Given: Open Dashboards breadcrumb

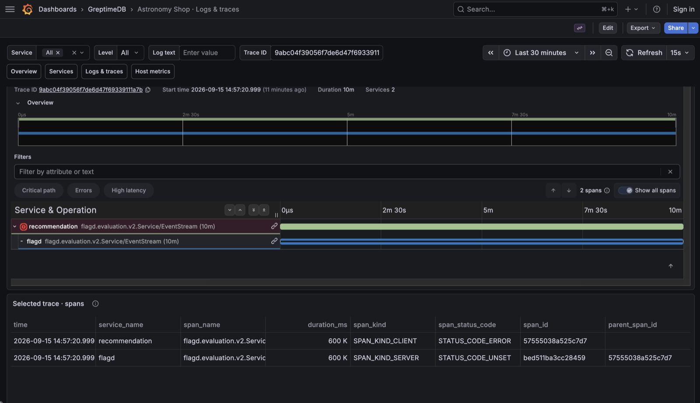Looking at the screenshot, I should pos(57,9).
